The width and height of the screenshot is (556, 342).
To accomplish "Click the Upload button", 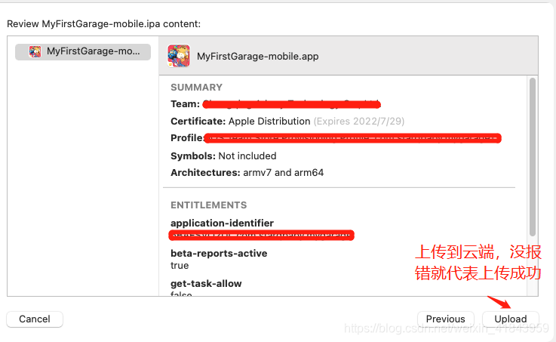I will (511, 319).
